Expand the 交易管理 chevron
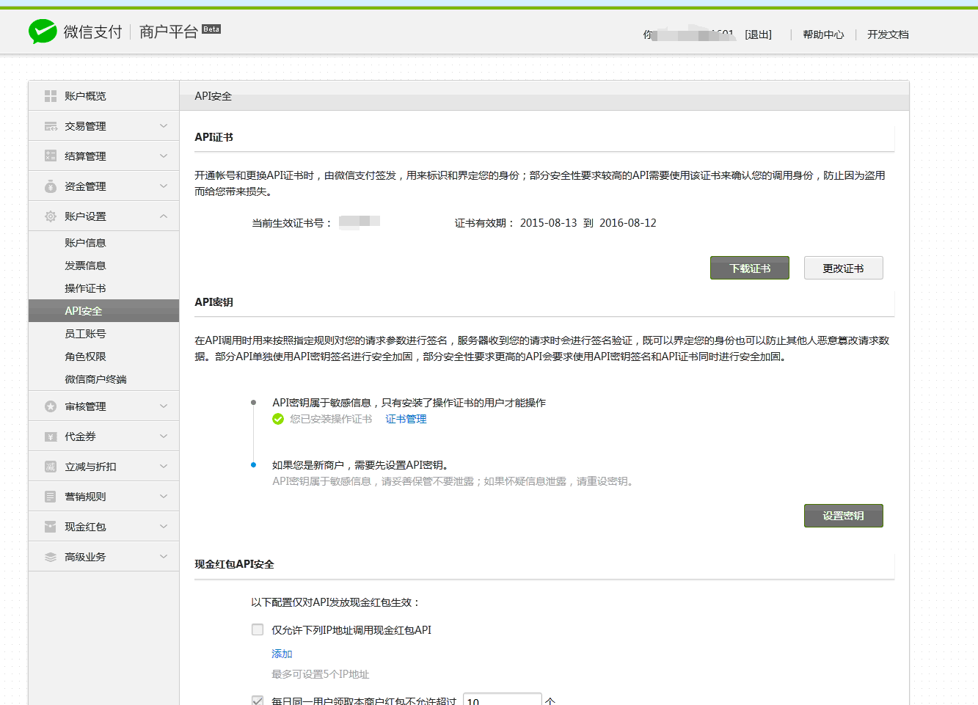This screenshot has width=978, height=705. 164,126
